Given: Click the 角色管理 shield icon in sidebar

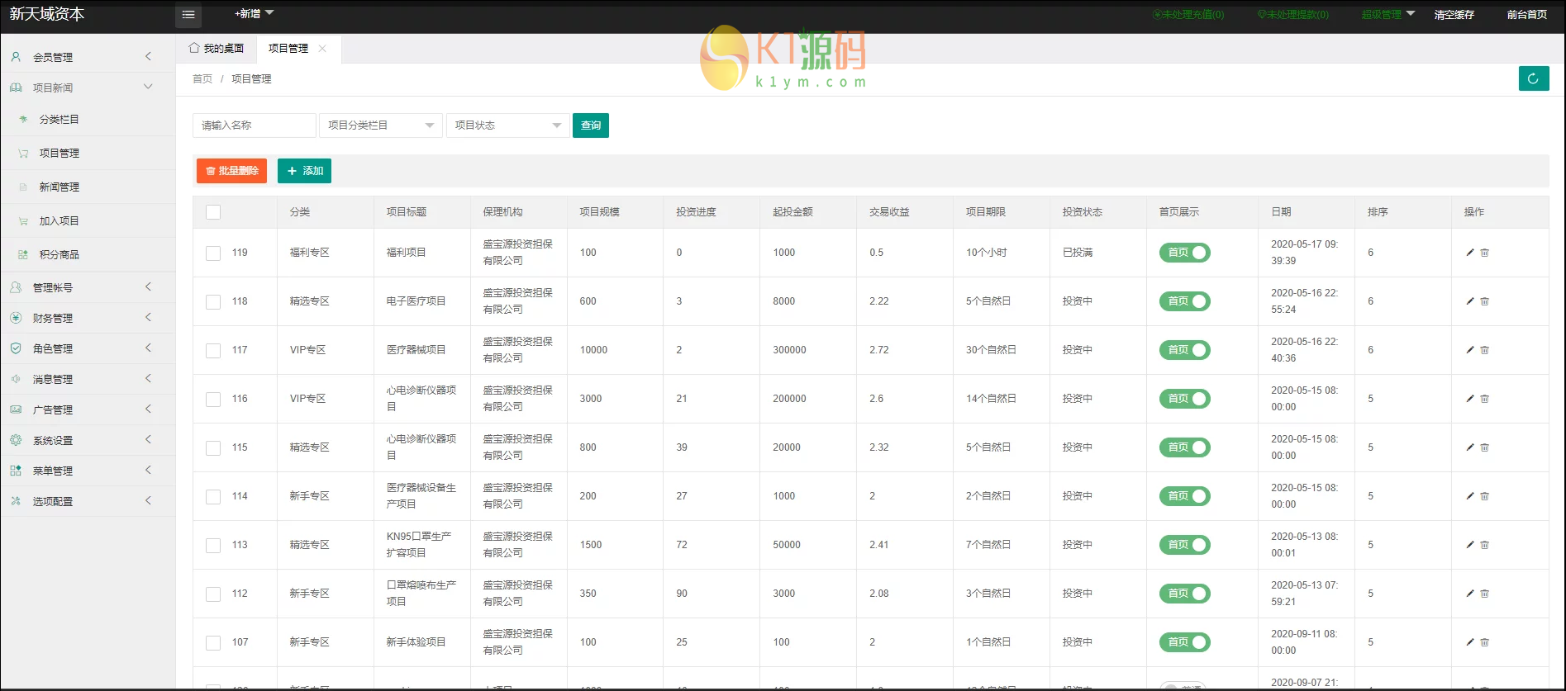Looking at the screenshot, I should click(16, 348).
